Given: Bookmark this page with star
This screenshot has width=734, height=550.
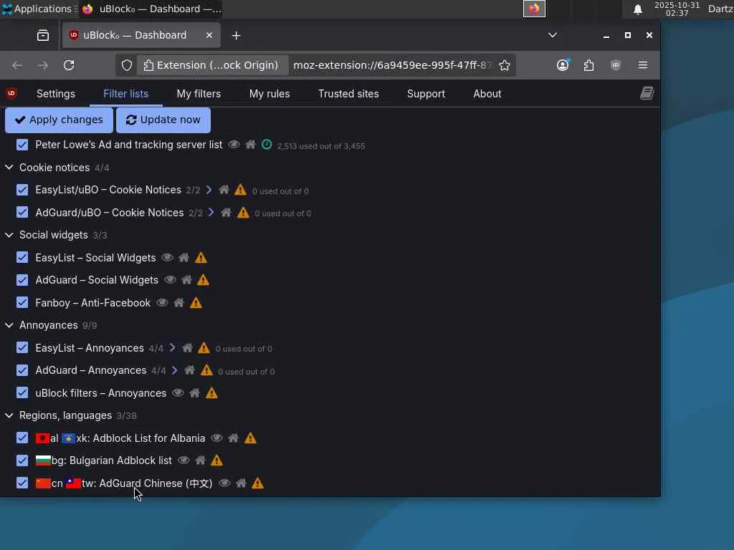Looking at the screenshot, I should [x=504, y=65].
